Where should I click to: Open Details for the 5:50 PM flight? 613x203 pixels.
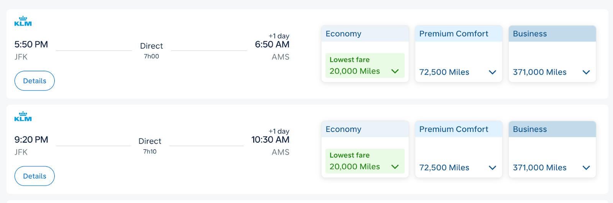(x=34, y=81)
